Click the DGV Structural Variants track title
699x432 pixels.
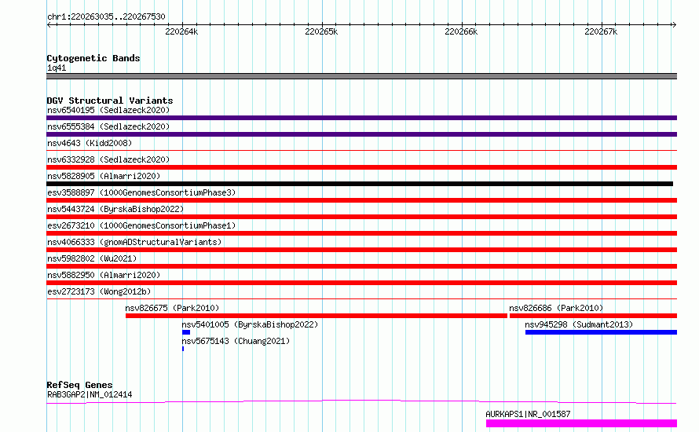(x=110, y=101)
